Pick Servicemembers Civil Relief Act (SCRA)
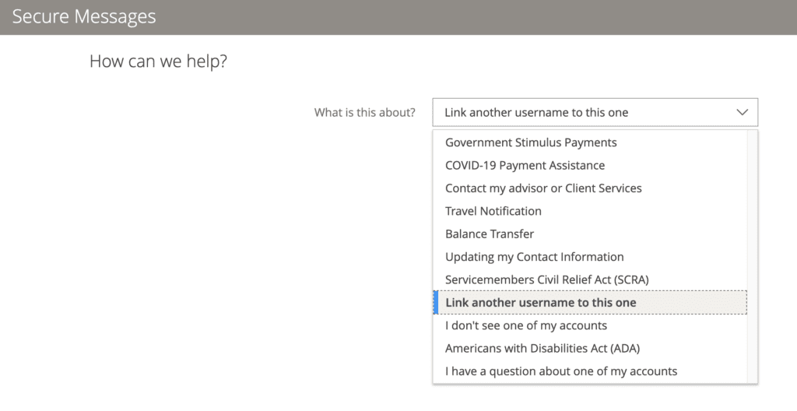Screen dimensions: 797x411 [546, 279]
